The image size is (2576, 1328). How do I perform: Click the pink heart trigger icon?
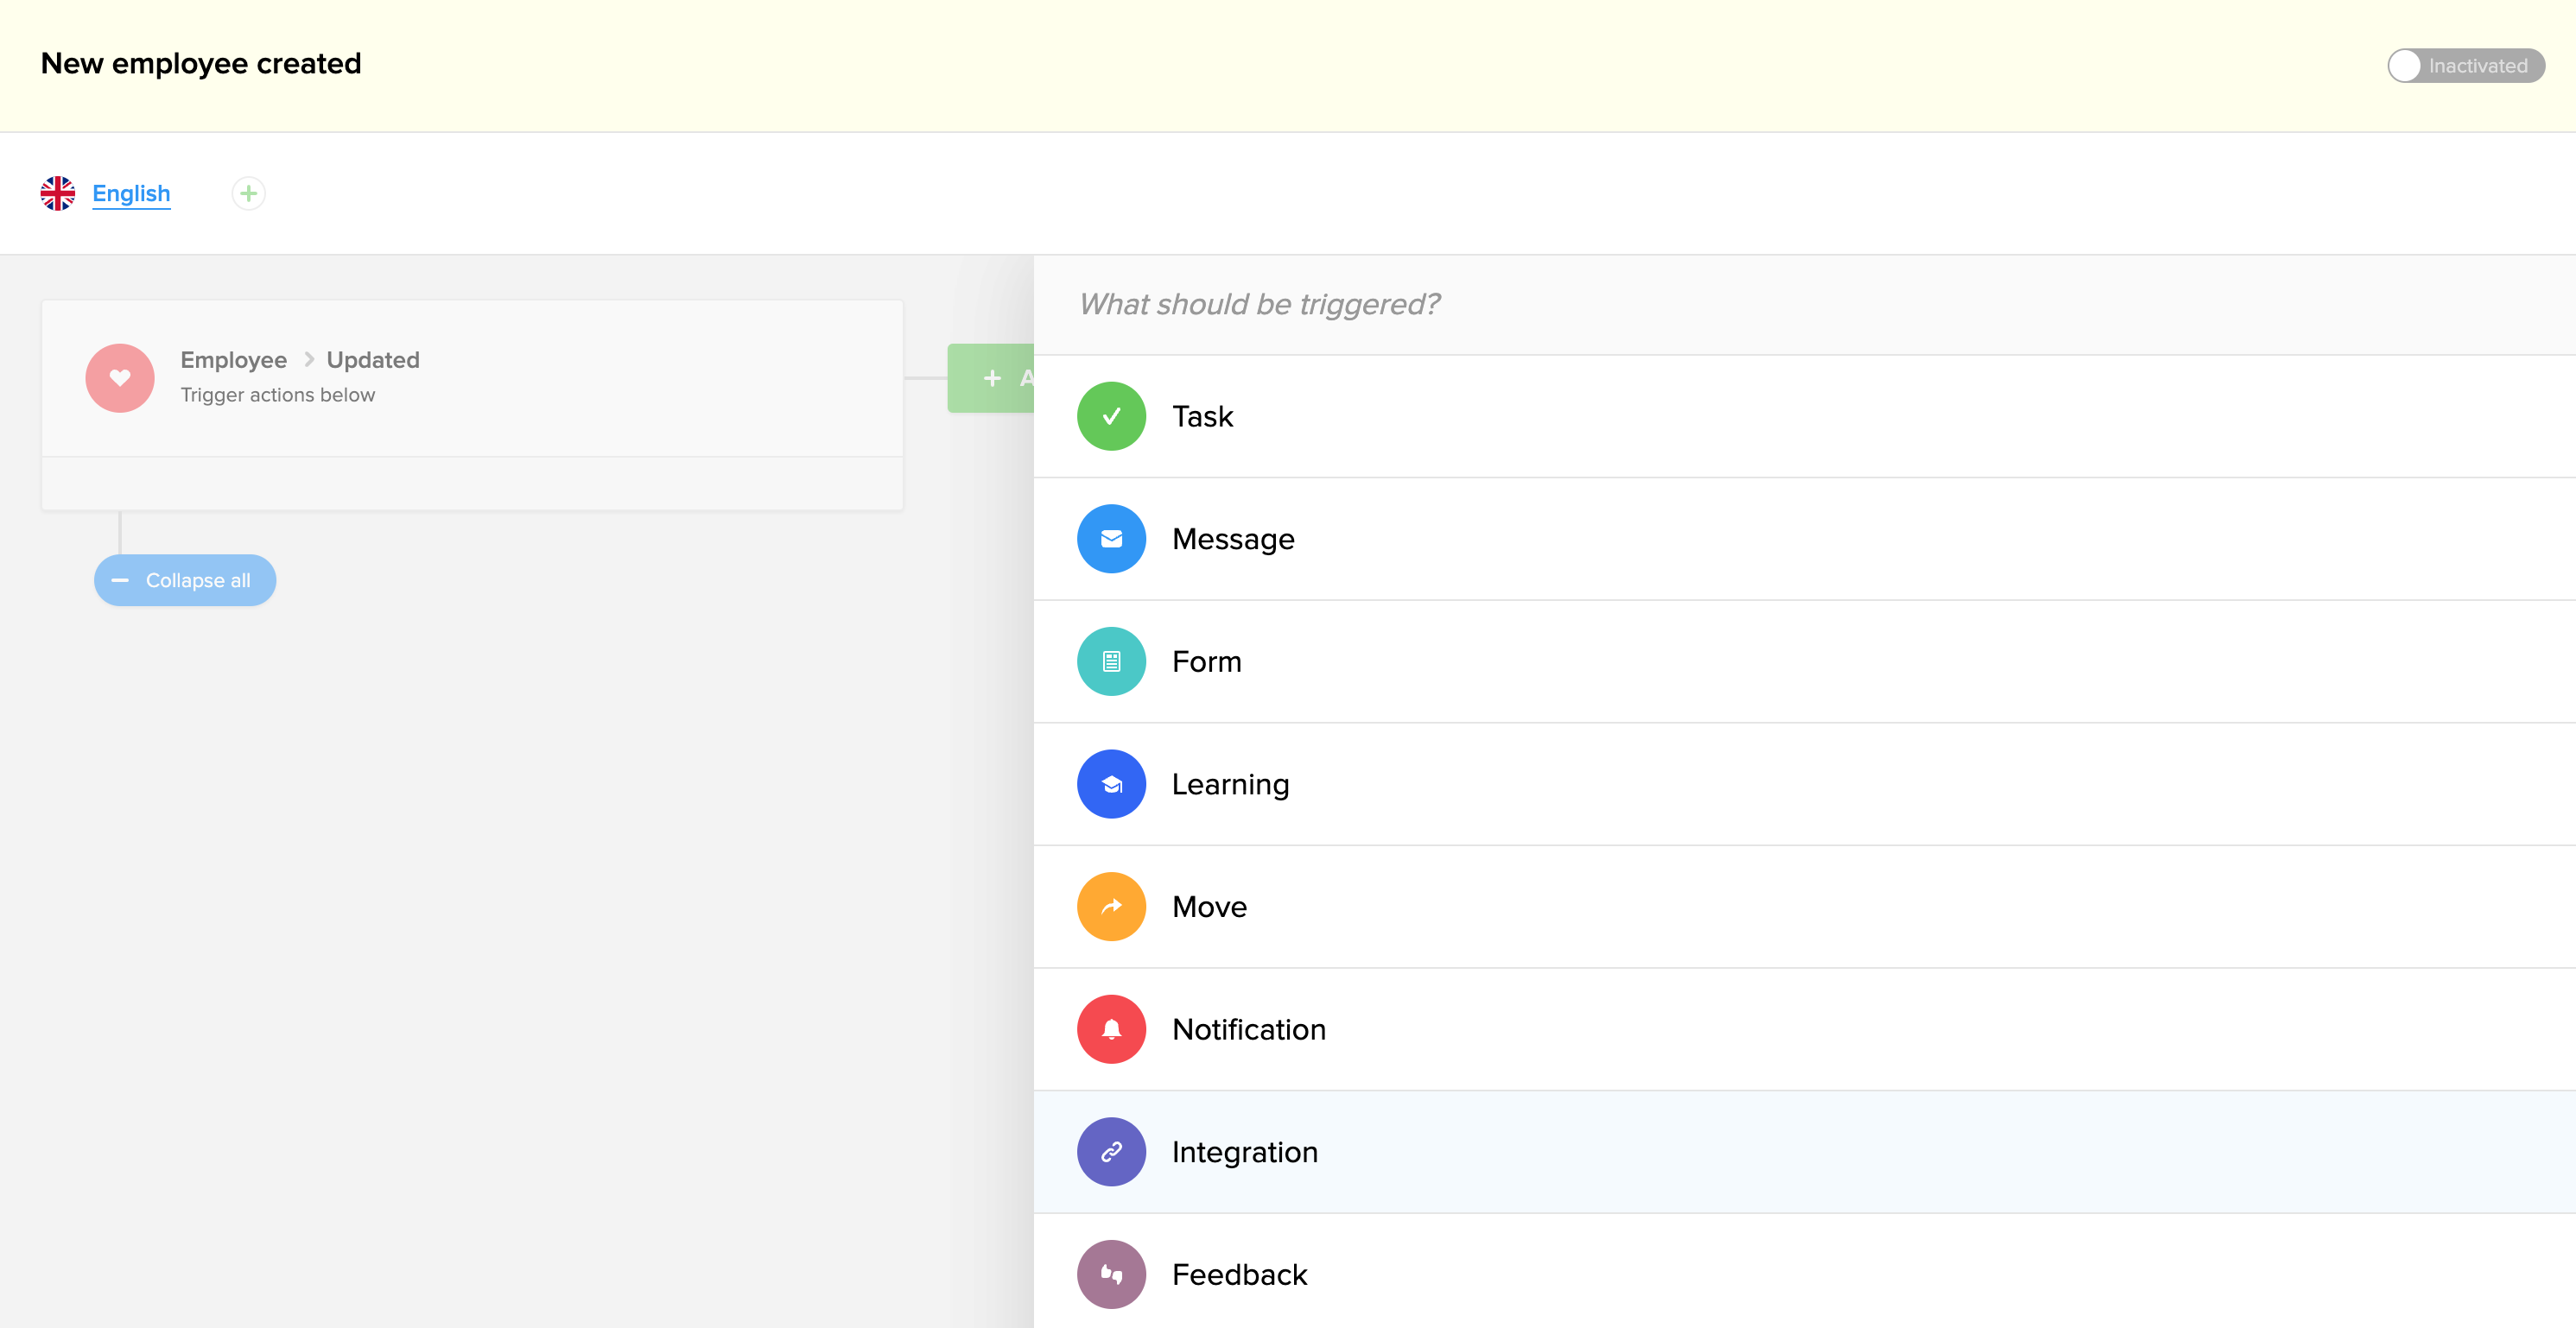click(120, 379)
